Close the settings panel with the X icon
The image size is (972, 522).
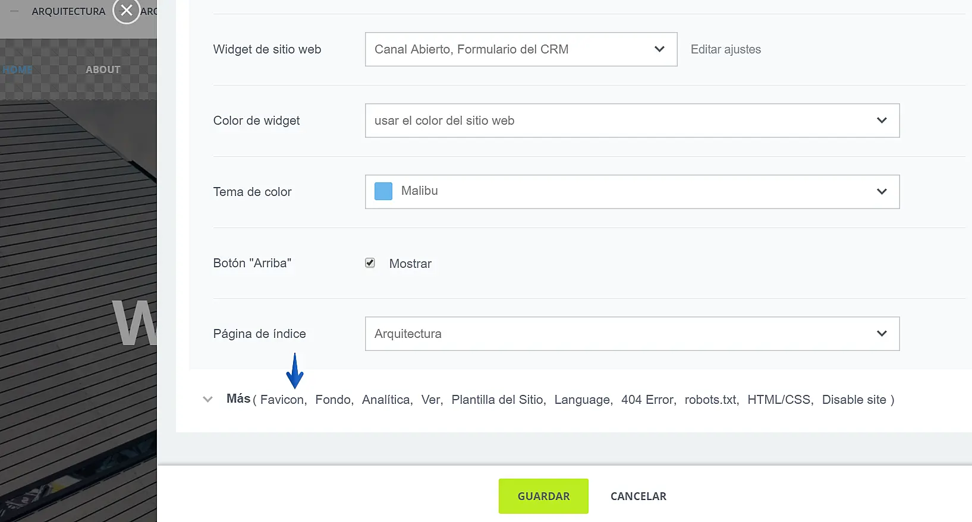[x=126, y=11]
